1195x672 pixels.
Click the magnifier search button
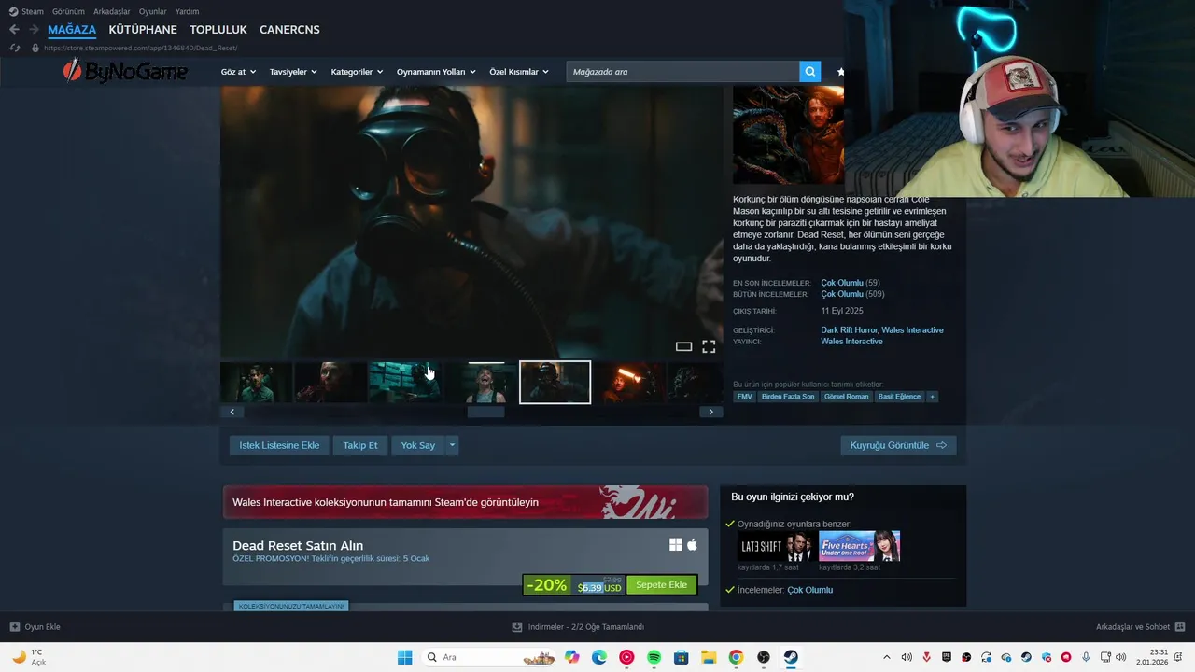[809, 71]
